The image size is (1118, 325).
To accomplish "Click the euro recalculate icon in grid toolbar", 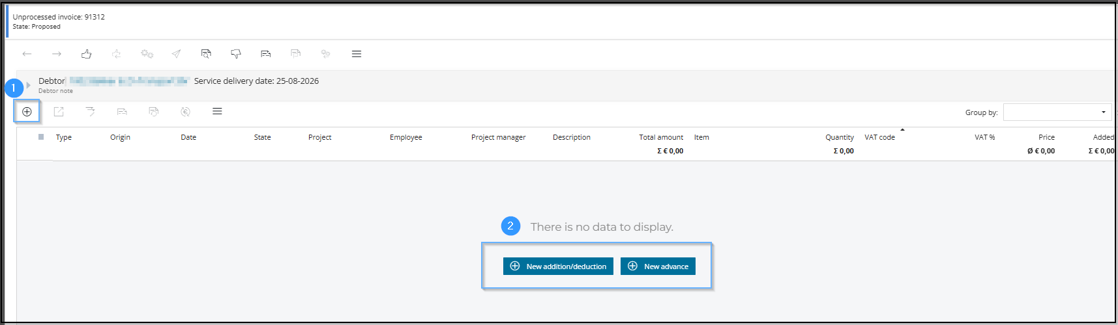I will (x=186, y=112).
